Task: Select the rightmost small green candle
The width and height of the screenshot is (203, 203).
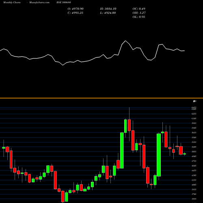Action: (185, 154)
